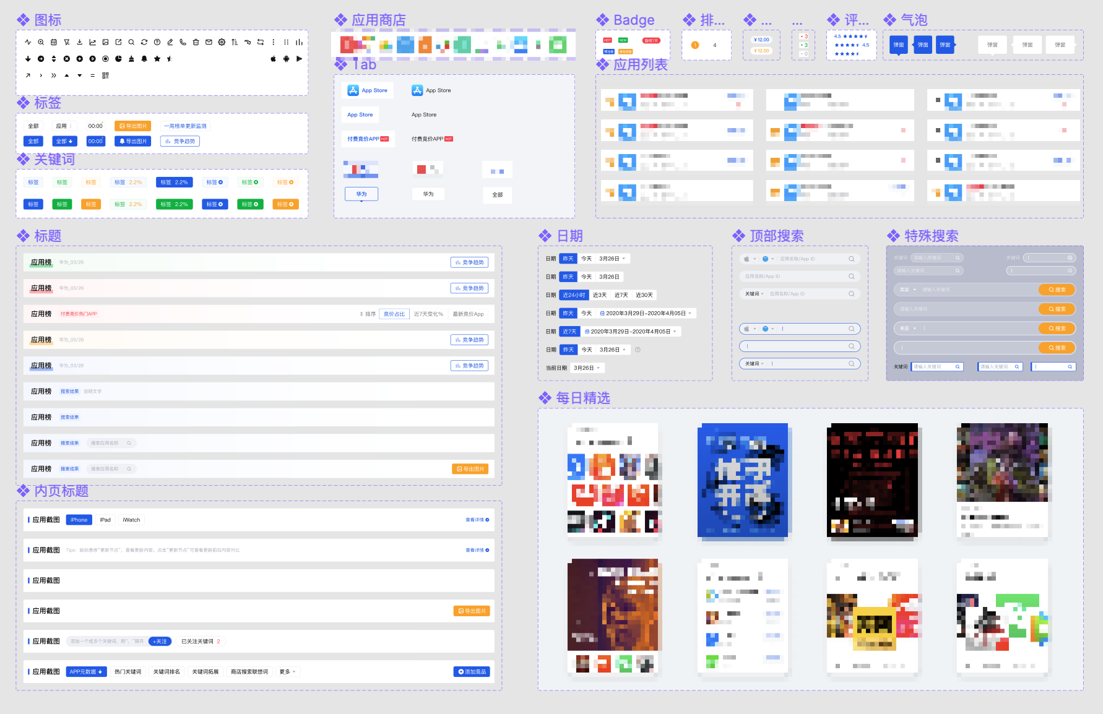Select the white 全部 tag
Screen dimensions: 1103x714
coord(33,126)
